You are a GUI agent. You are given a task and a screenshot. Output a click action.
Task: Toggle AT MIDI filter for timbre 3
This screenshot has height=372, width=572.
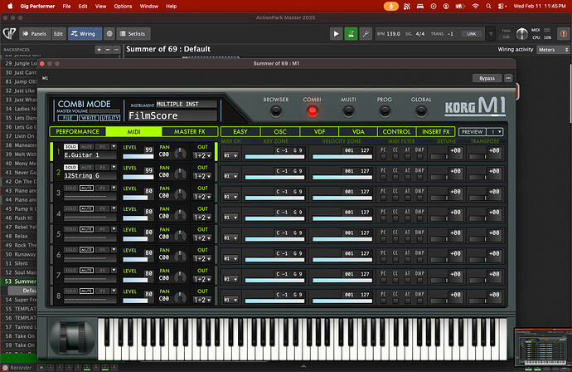[x=408, y=198]
